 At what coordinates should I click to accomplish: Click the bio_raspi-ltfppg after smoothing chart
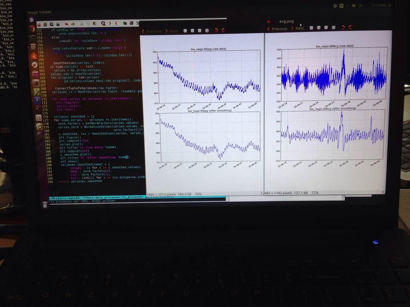(x=210, y=138)
